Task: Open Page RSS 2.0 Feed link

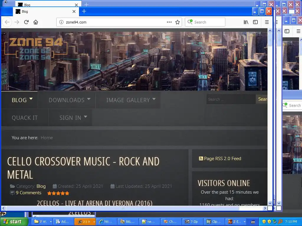Action: (222, 159)
